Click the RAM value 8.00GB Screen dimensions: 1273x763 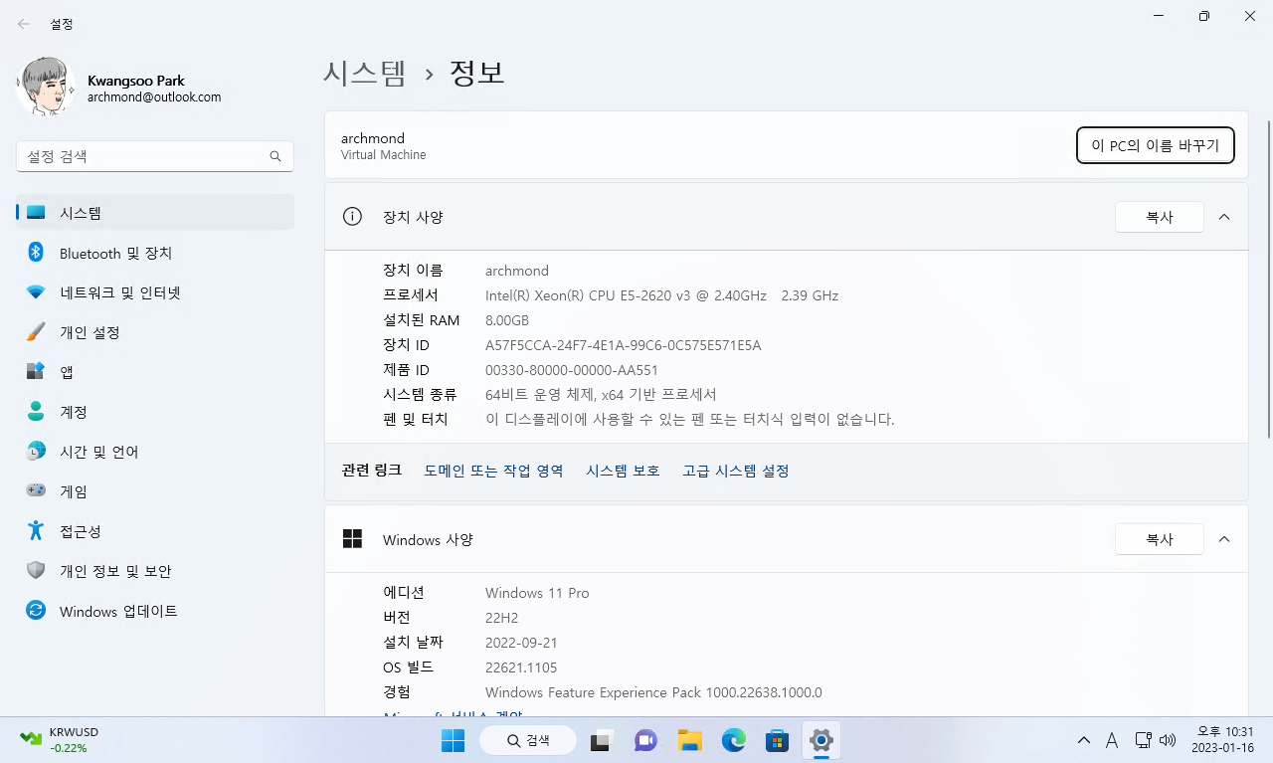[x=507, y=320]
